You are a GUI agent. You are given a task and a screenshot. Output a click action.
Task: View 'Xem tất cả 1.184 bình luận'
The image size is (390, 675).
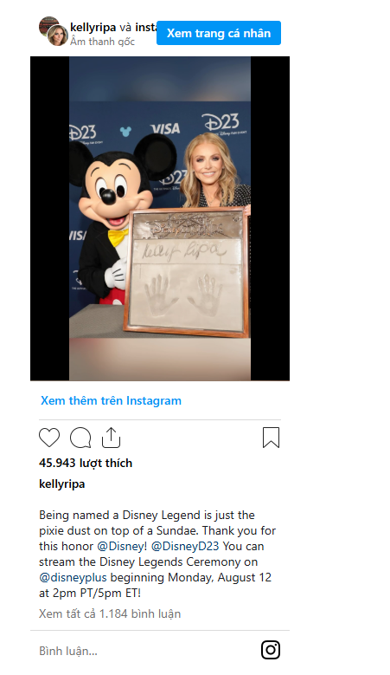click(110, 613)
